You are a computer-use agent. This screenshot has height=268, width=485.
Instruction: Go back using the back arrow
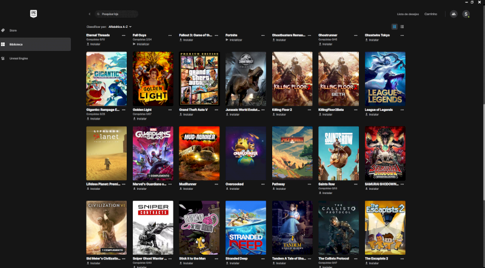pyautogui.click(x=89, y=13)
